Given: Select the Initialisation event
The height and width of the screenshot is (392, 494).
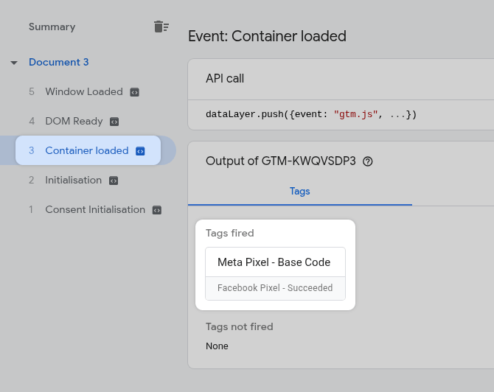Looking at the screenshot, I should (x=74, y=180).
